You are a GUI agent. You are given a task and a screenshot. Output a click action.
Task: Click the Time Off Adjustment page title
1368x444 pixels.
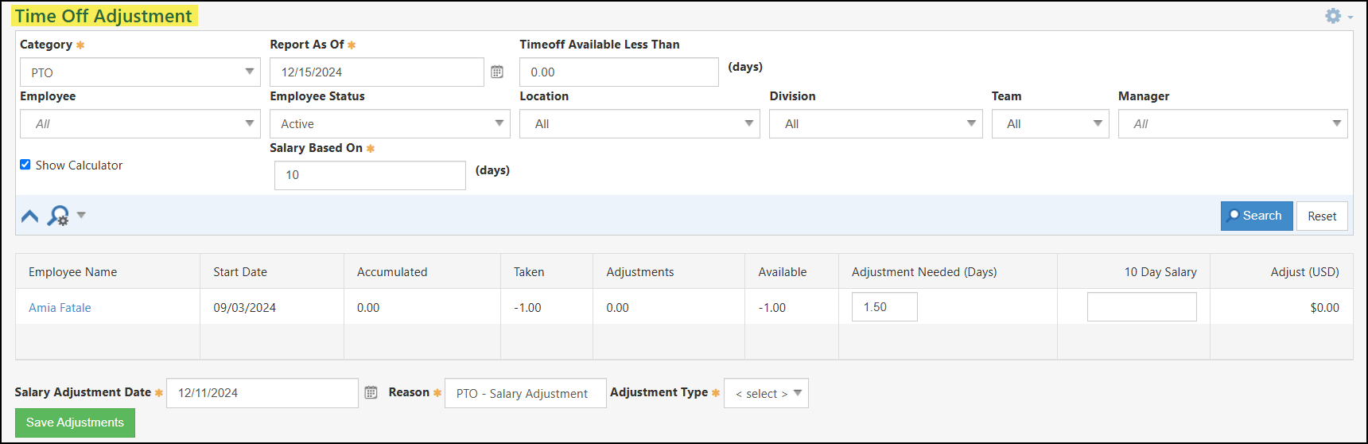(103, 16)
